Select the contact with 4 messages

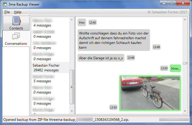coord(50,23)
